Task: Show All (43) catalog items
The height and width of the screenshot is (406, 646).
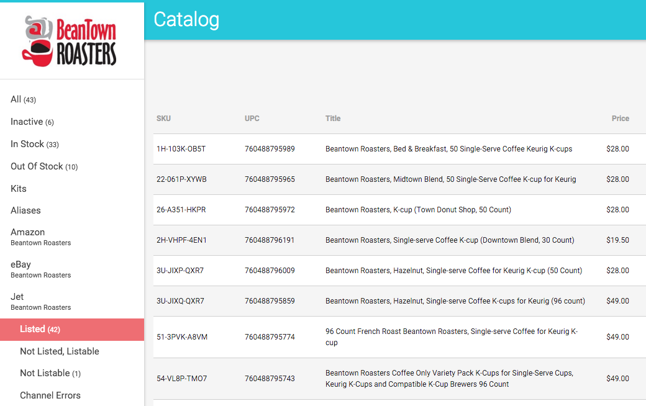Action: click(x=23, y=99)
